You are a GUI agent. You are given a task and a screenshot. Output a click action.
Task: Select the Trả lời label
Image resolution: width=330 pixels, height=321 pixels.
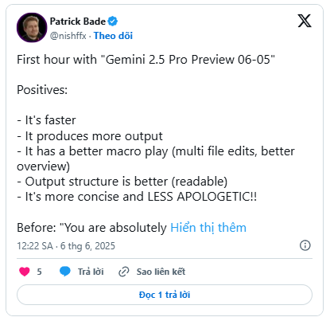click(x=91, y=272)
